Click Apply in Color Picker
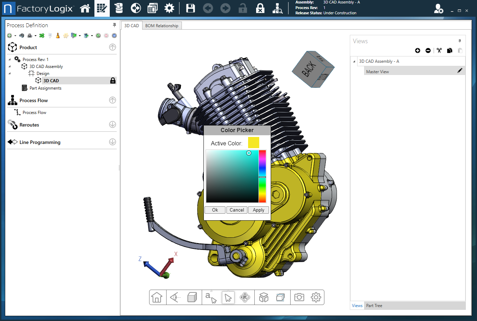Screen dimensions: 477x321 [259, 210]
